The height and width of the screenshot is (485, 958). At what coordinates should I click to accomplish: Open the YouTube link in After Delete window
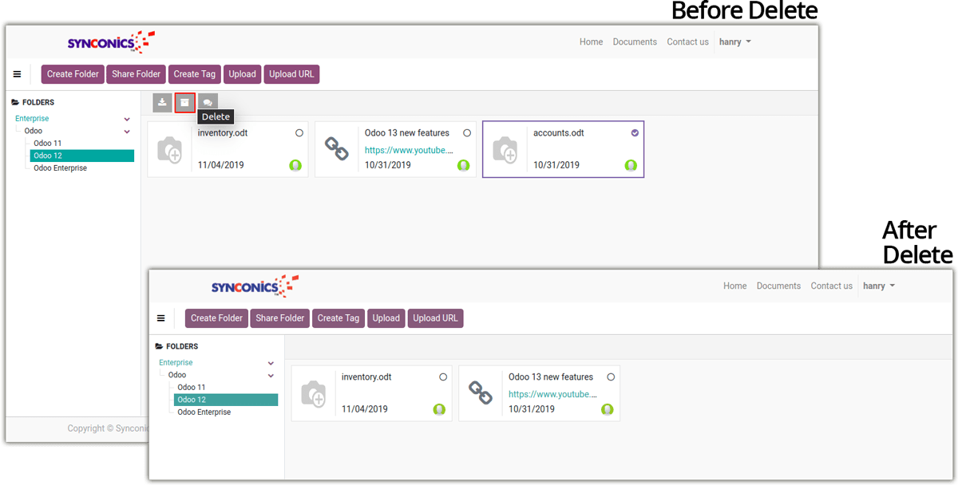(x=553, y=394)
